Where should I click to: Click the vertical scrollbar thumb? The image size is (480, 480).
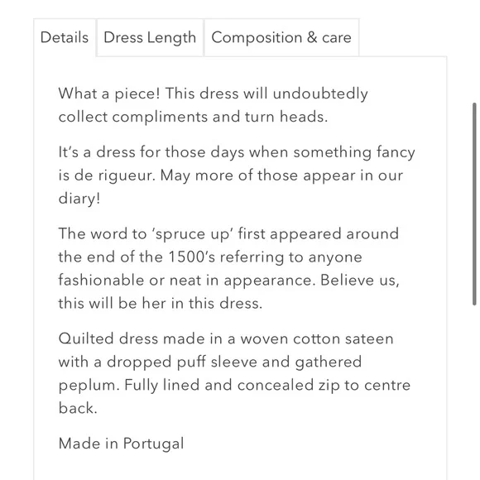tap(474, 204)
